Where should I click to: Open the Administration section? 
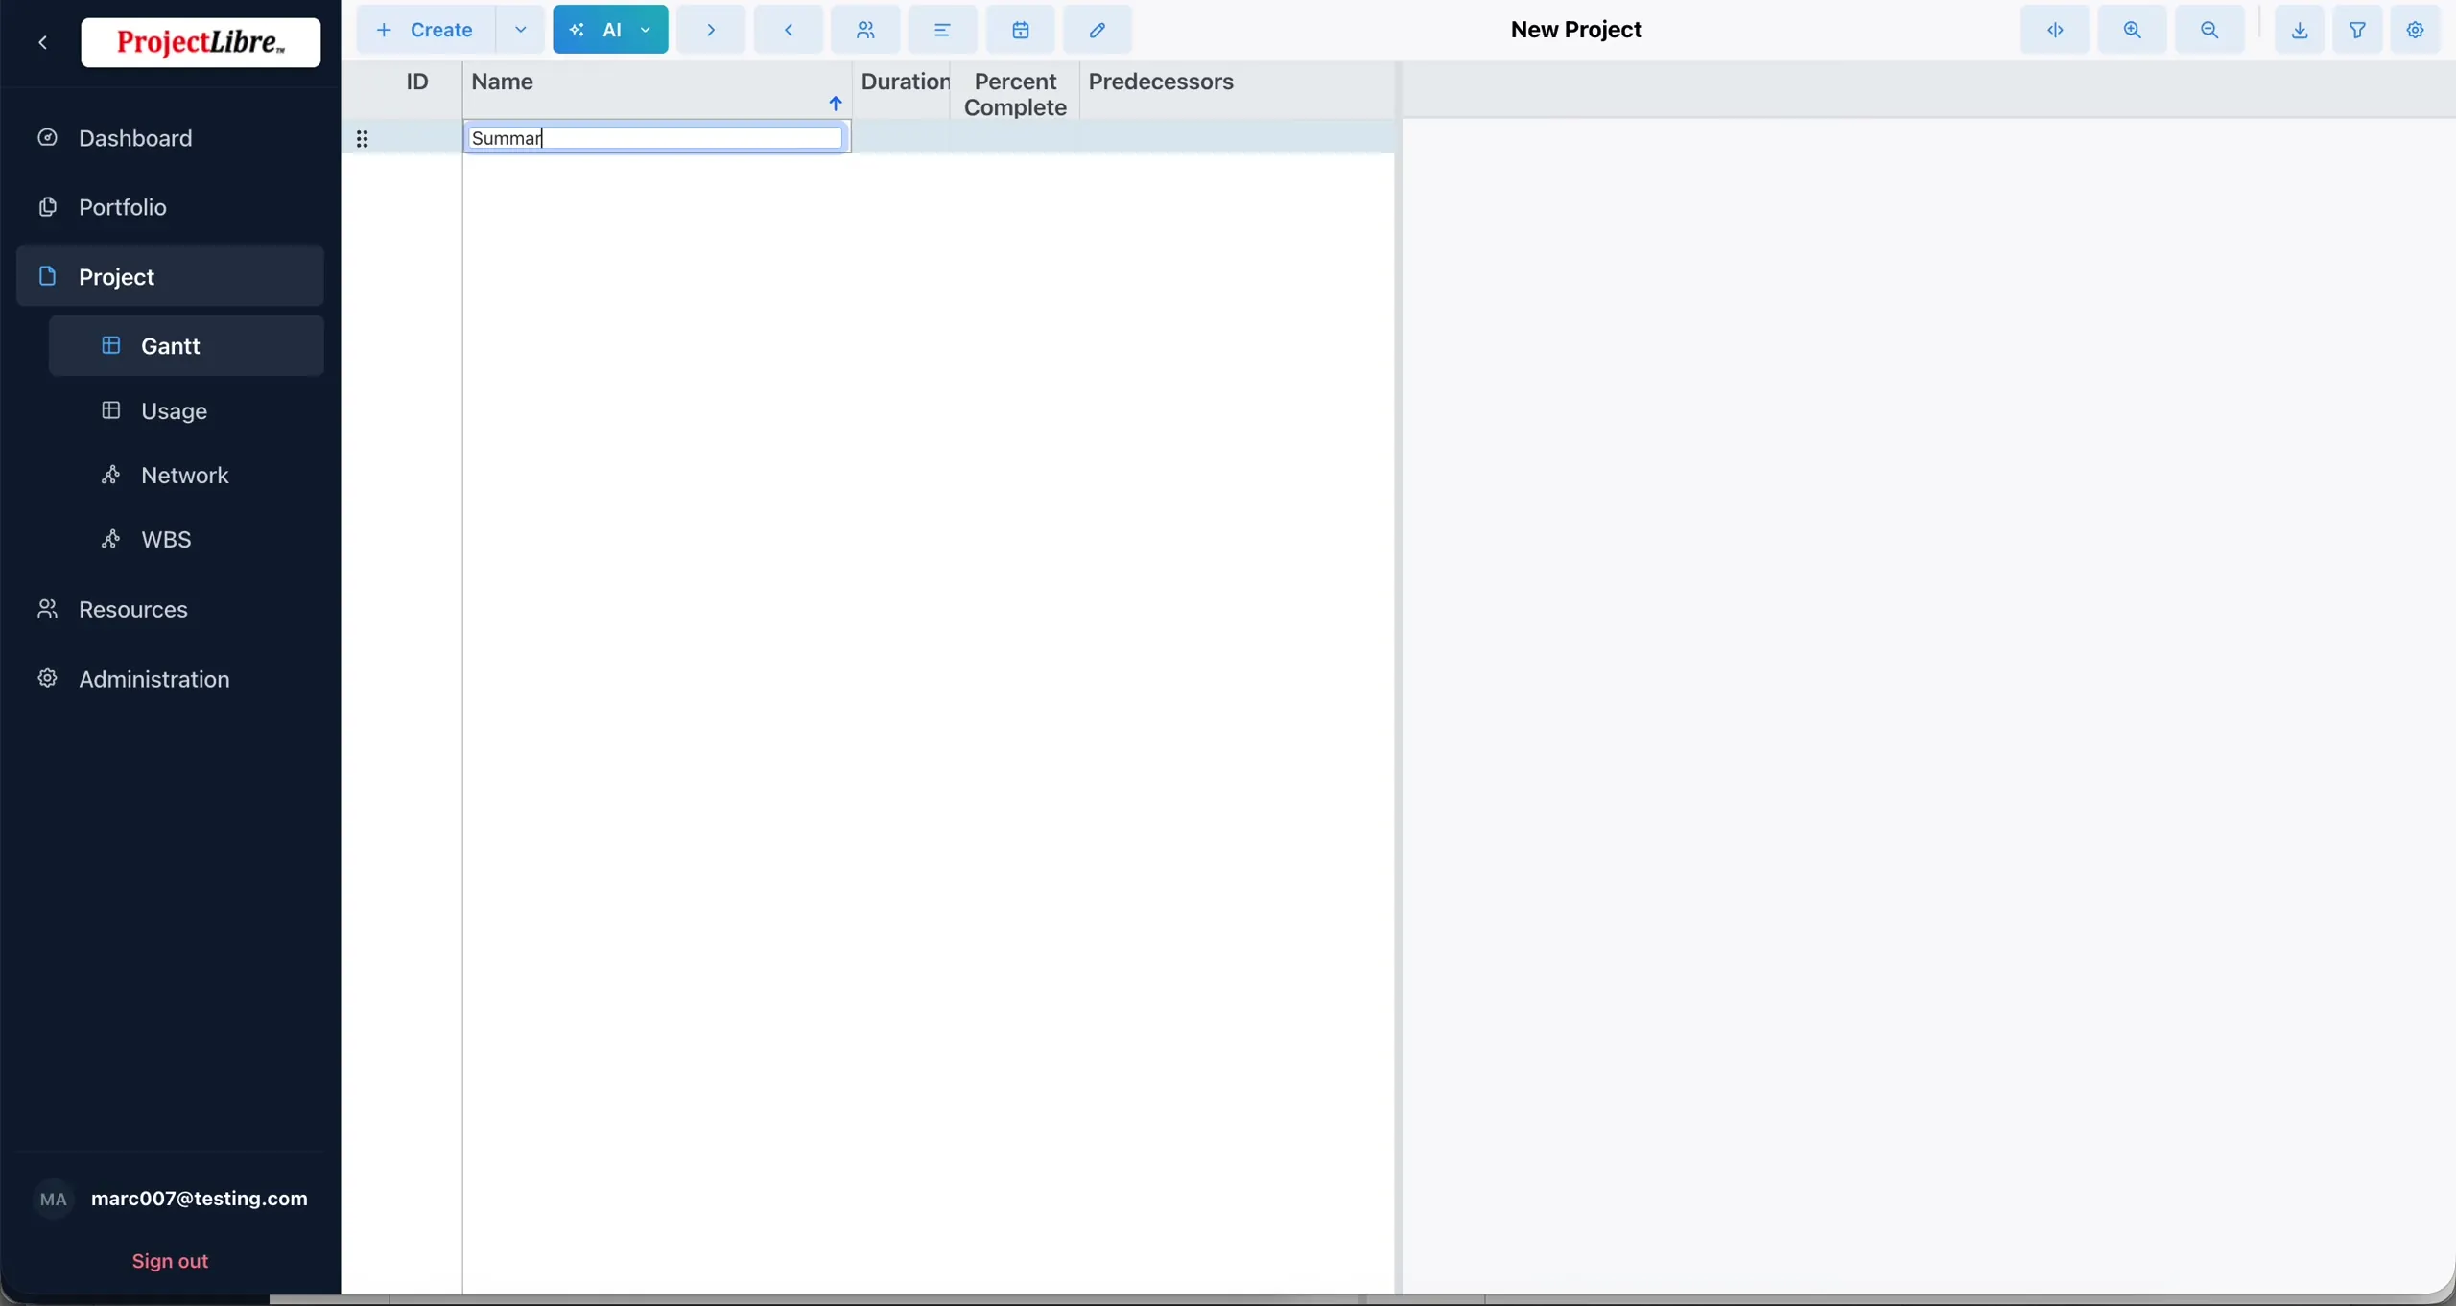(170, 679)
